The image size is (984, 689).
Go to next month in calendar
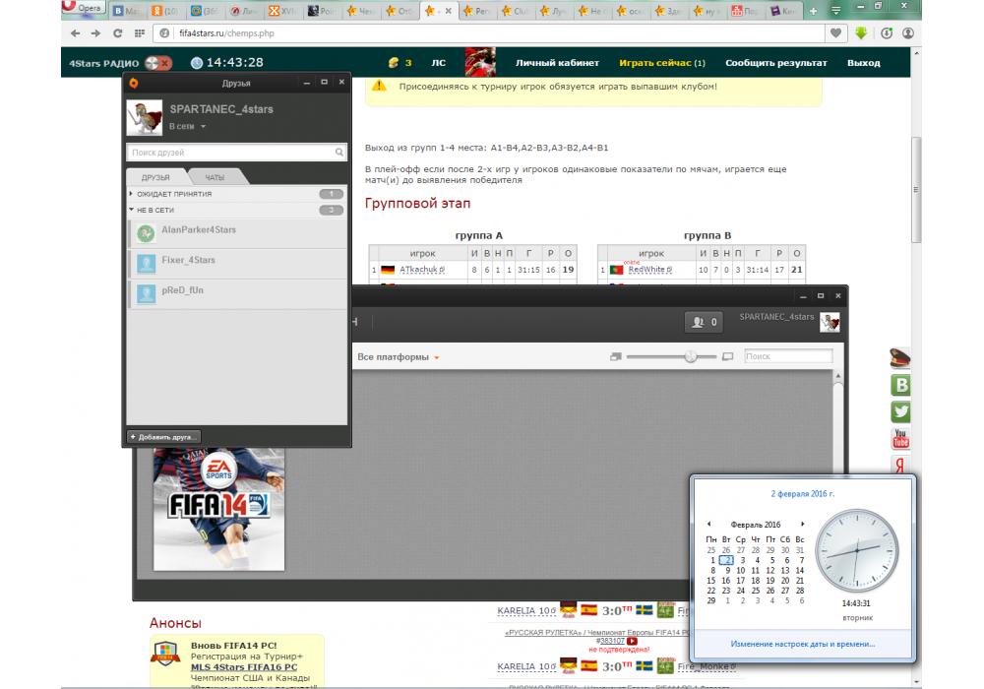[x=802, y=524]
